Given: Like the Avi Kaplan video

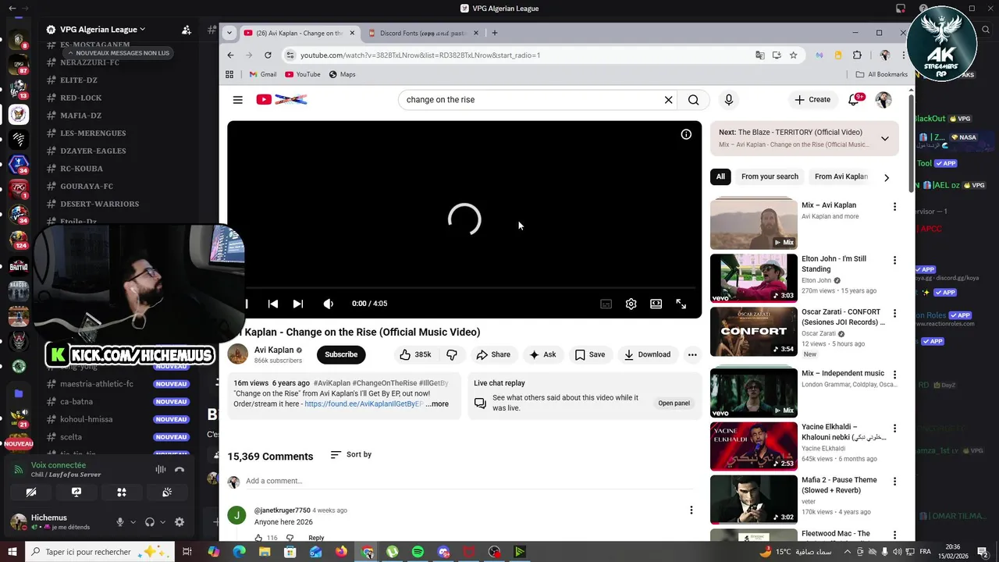Looking at the screenshot, I should [x=415, y=354].
